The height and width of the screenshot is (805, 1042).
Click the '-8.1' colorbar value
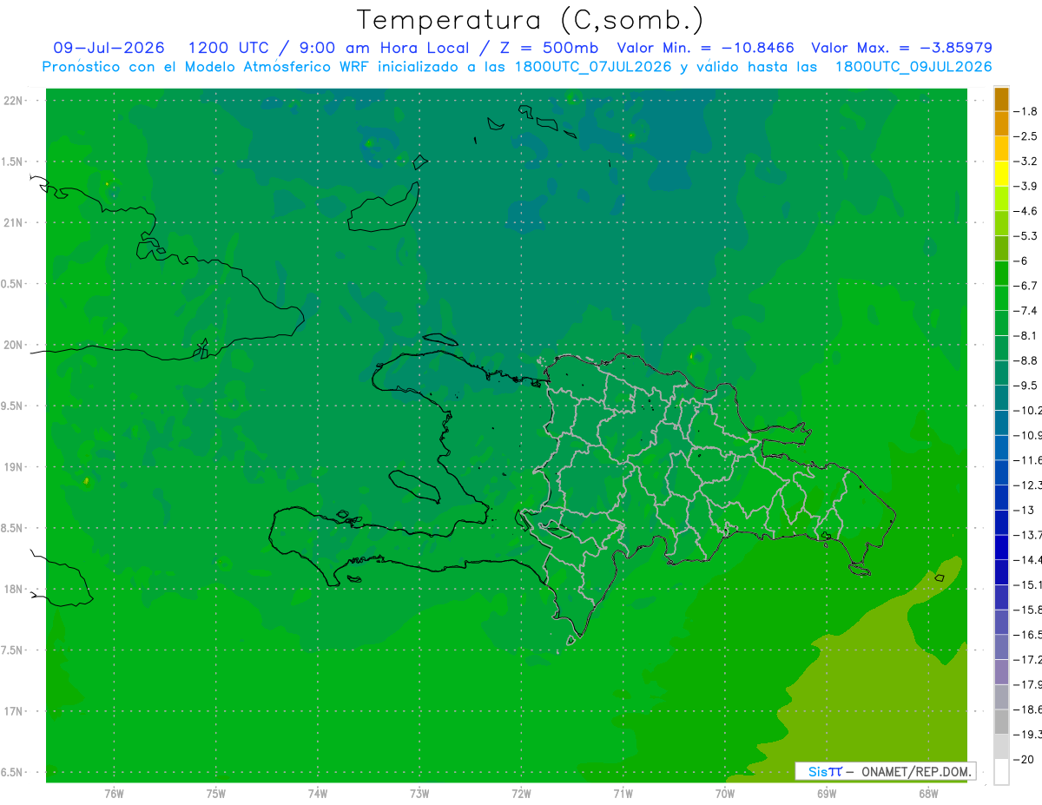[x=1026, y=335]
